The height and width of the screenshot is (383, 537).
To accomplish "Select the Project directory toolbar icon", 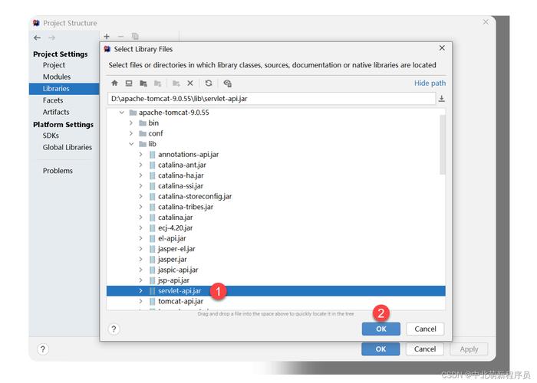I will 143,83.
